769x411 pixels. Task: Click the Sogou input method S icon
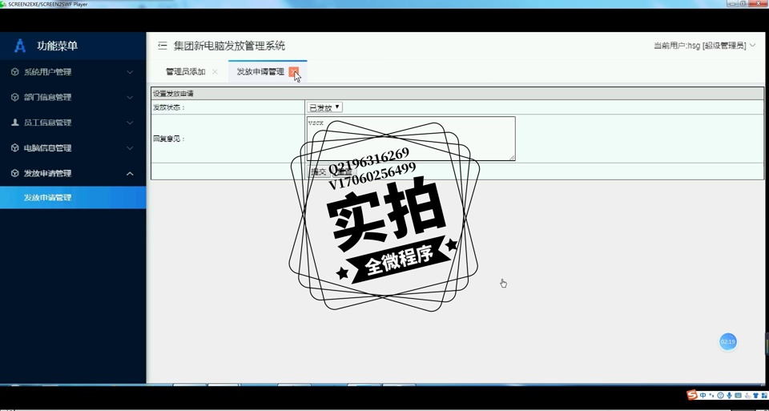(692, 395)
